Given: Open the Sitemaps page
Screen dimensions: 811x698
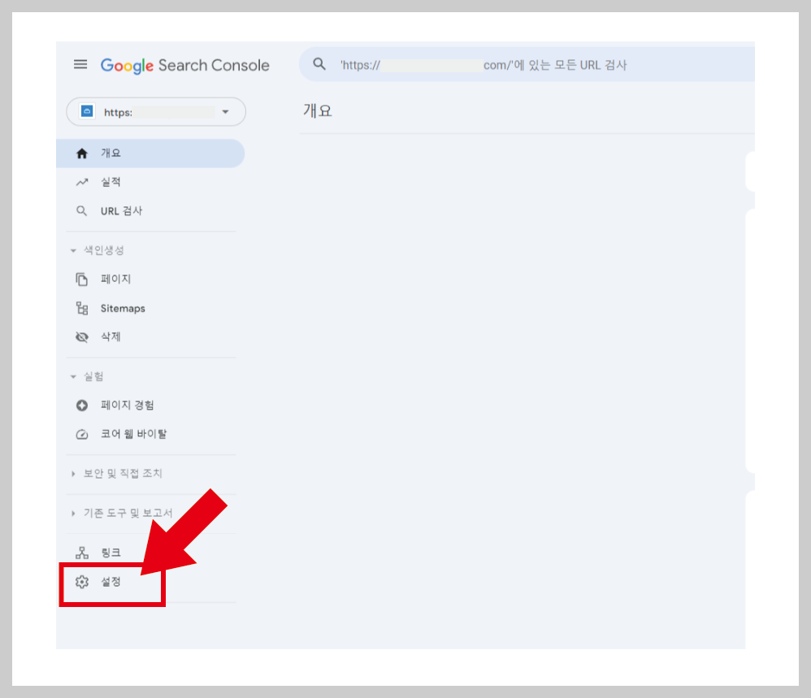Looking at the screenshot, I should [123, 308].
